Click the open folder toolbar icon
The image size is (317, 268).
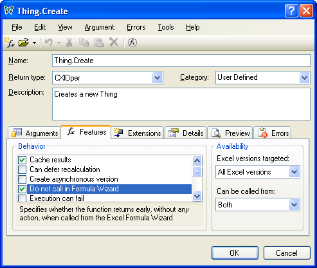24,43
